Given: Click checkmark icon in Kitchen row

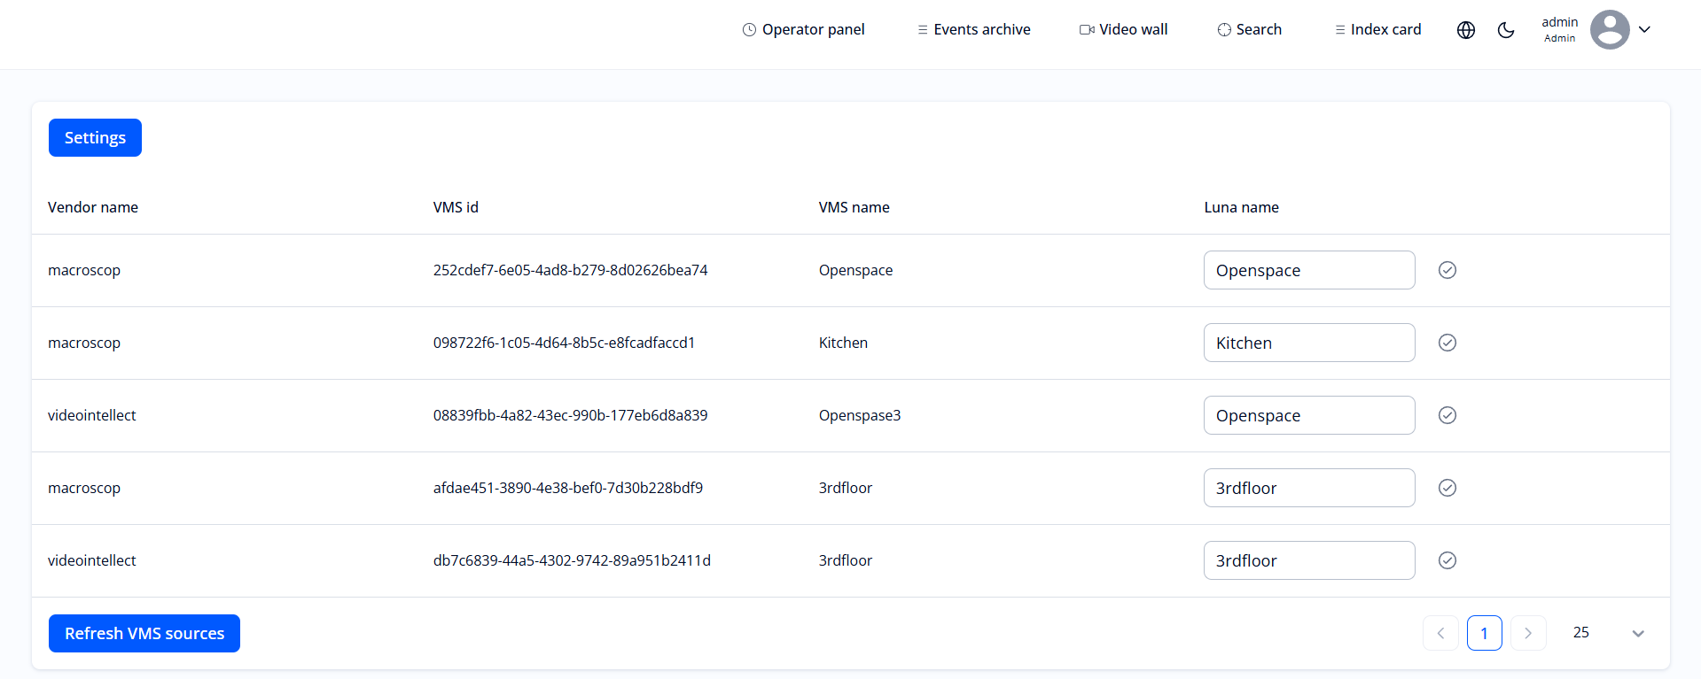Looking at the screenshot, I should click(x=1447, y=343).
